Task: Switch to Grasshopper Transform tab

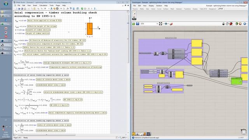Action: tap(187, 9)
